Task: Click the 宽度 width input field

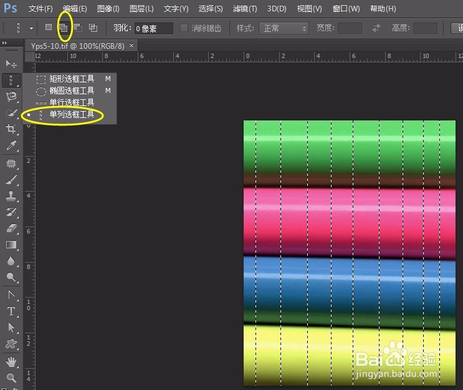Action: (x=350, y=28)
